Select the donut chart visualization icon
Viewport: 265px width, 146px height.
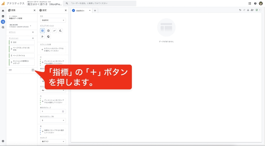pos(48,30)
